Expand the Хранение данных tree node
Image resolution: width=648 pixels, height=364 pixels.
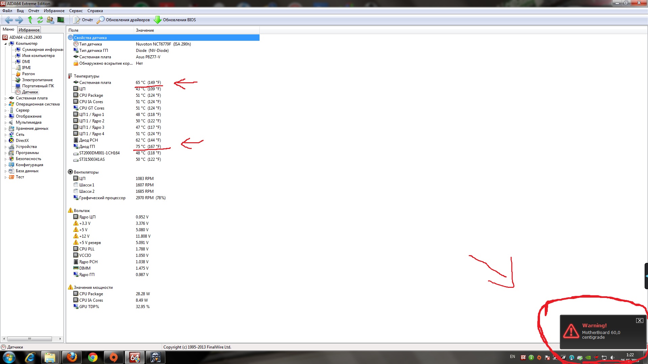pyautogui.click(x=5, y=129)
